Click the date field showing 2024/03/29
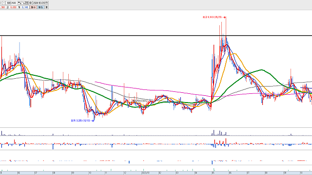The image size is (312, 175). (39, 3)
